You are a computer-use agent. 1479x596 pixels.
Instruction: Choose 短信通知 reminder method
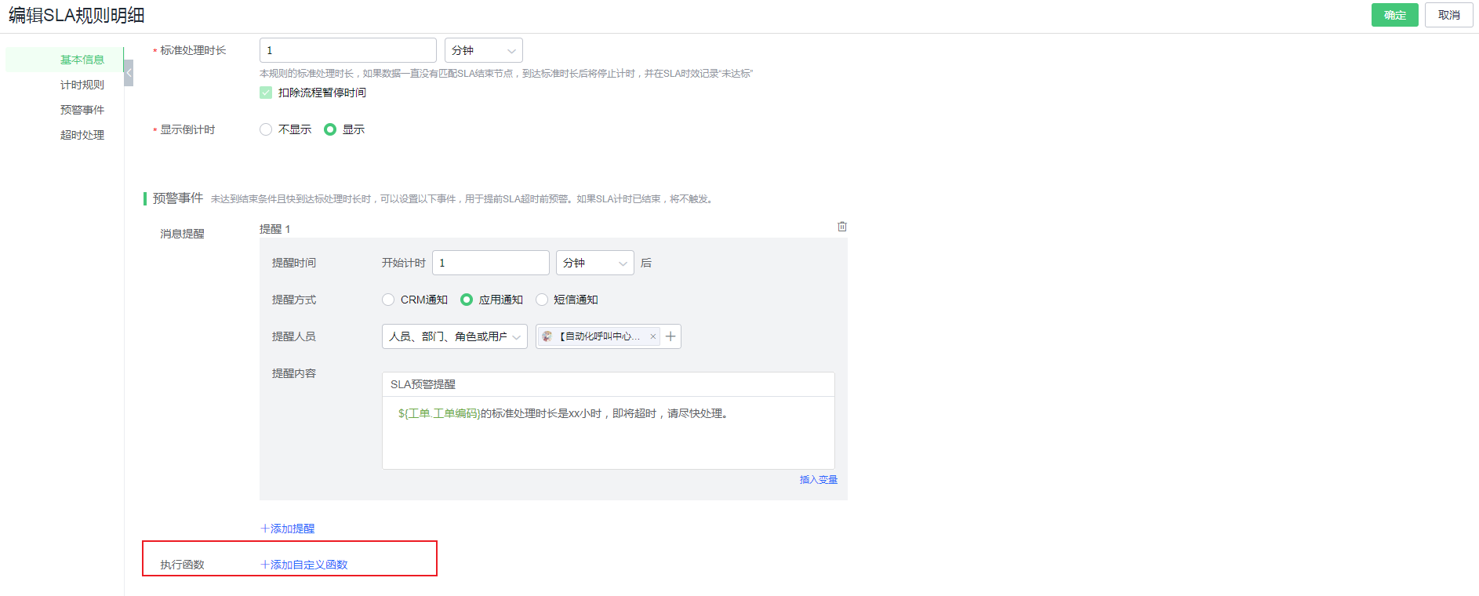pyautogui.click(x=542, y=300)
